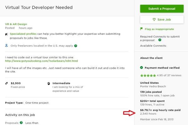188x125 pixels.
Task: Click the price tag icon beside $2,500
Action: (x=7, y=83)
